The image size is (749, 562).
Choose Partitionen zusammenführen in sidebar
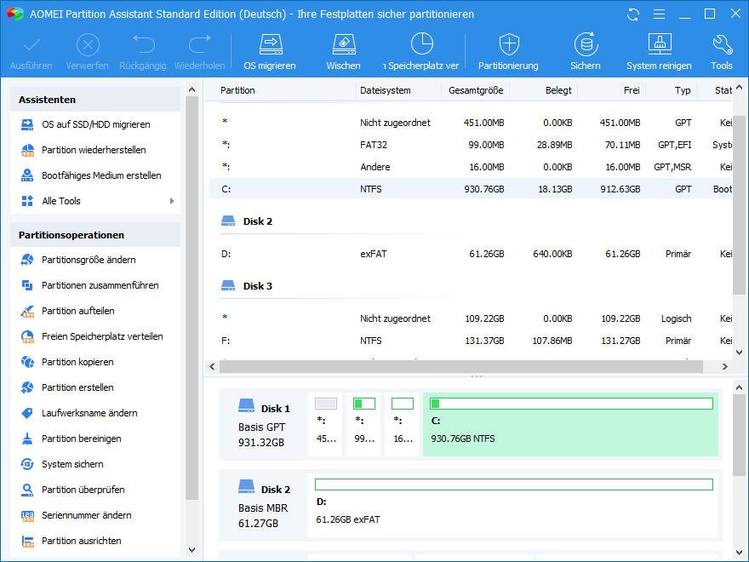[100, 285]
